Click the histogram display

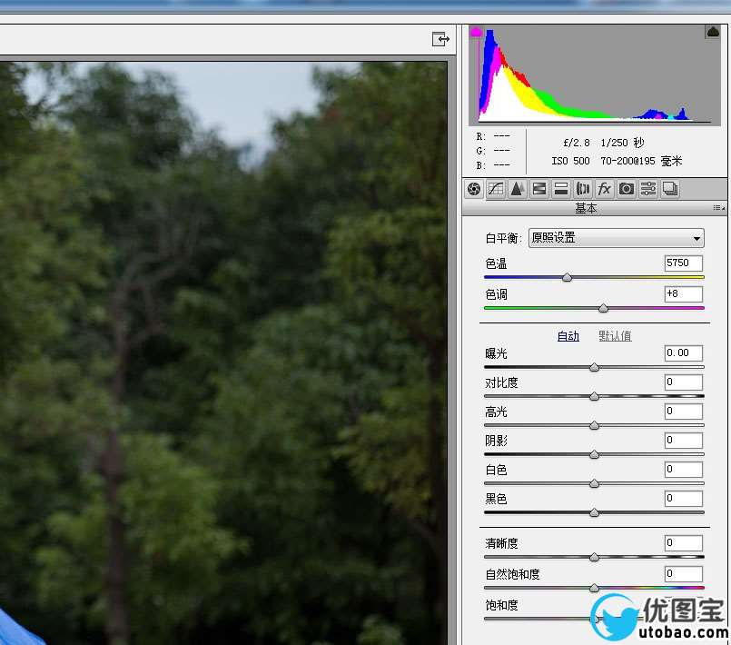595,75
